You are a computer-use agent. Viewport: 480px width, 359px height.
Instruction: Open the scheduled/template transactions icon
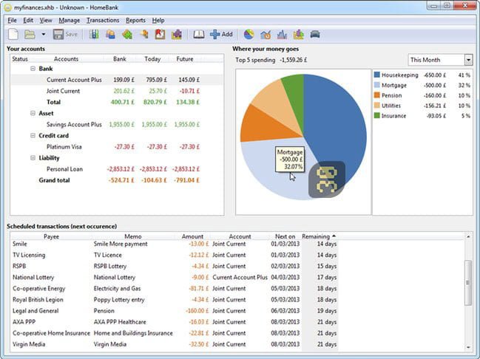coord(143,34)
